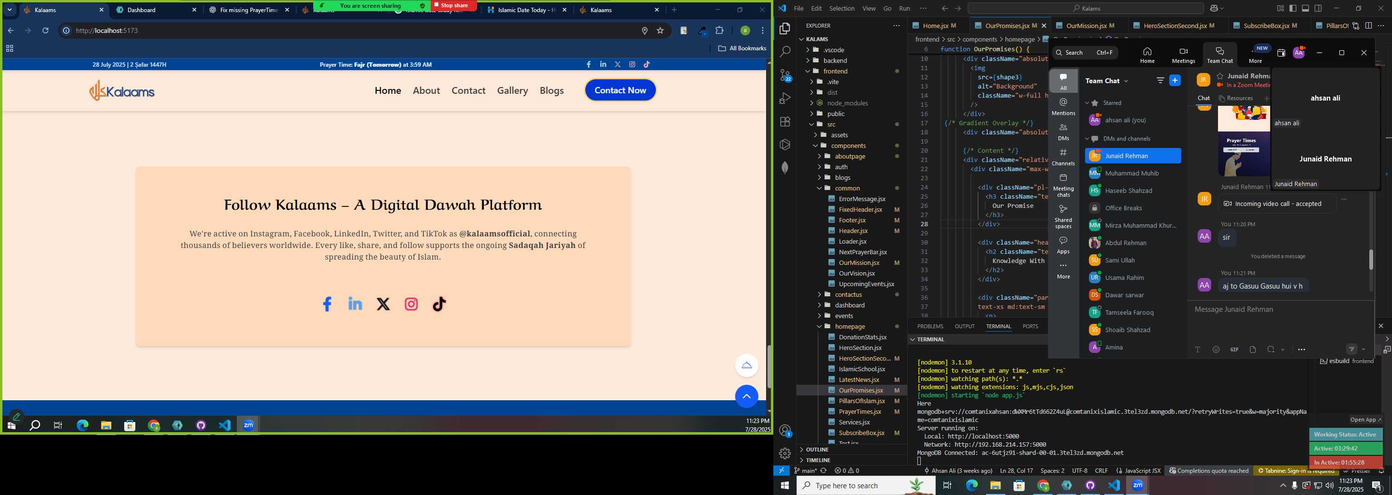
Task: Open Team Chat title dropdown
Action: [x=1126, y=81]
